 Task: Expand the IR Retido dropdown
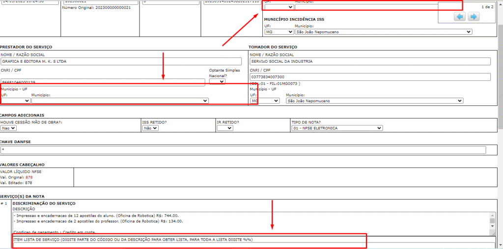click(x=224, y=128)
